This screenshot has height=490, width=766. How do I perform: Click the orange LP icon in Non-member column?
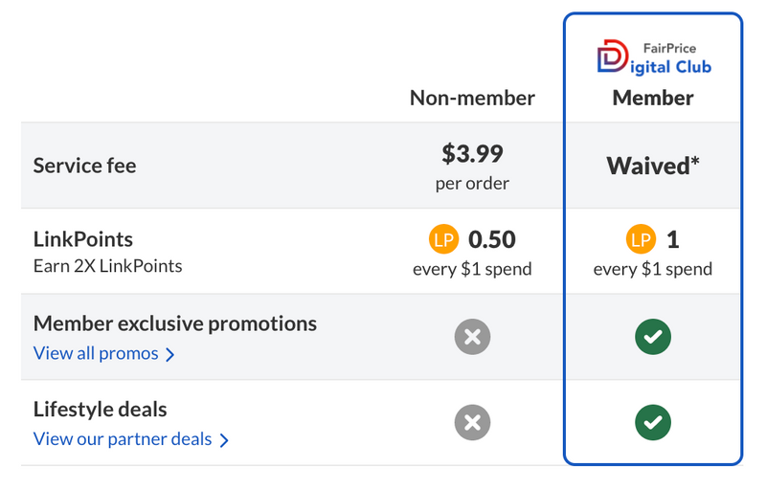443,239
